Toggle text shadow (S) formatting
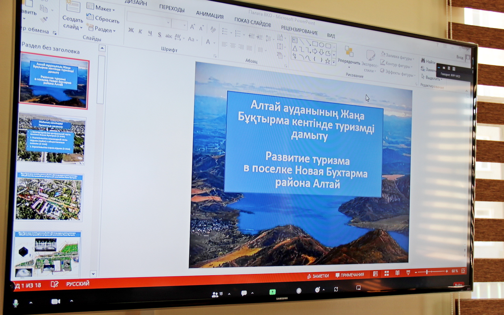The width and height of the screenshot is (504, 315). coord(159,35)
